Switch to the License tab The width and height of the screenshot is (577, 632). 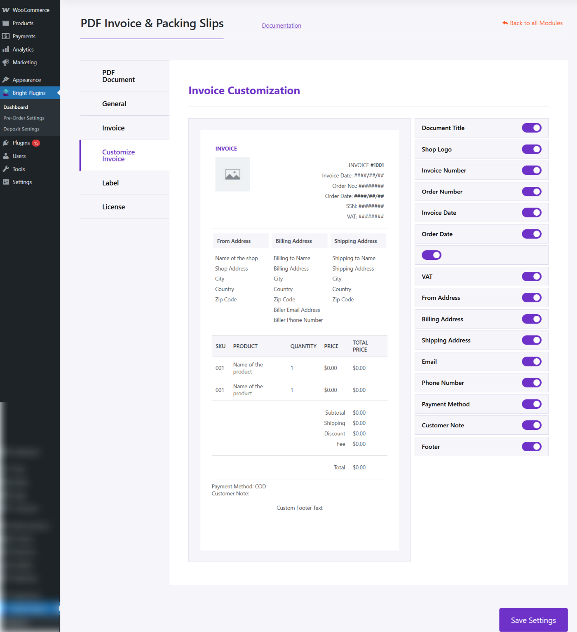[x=114, y=207]
